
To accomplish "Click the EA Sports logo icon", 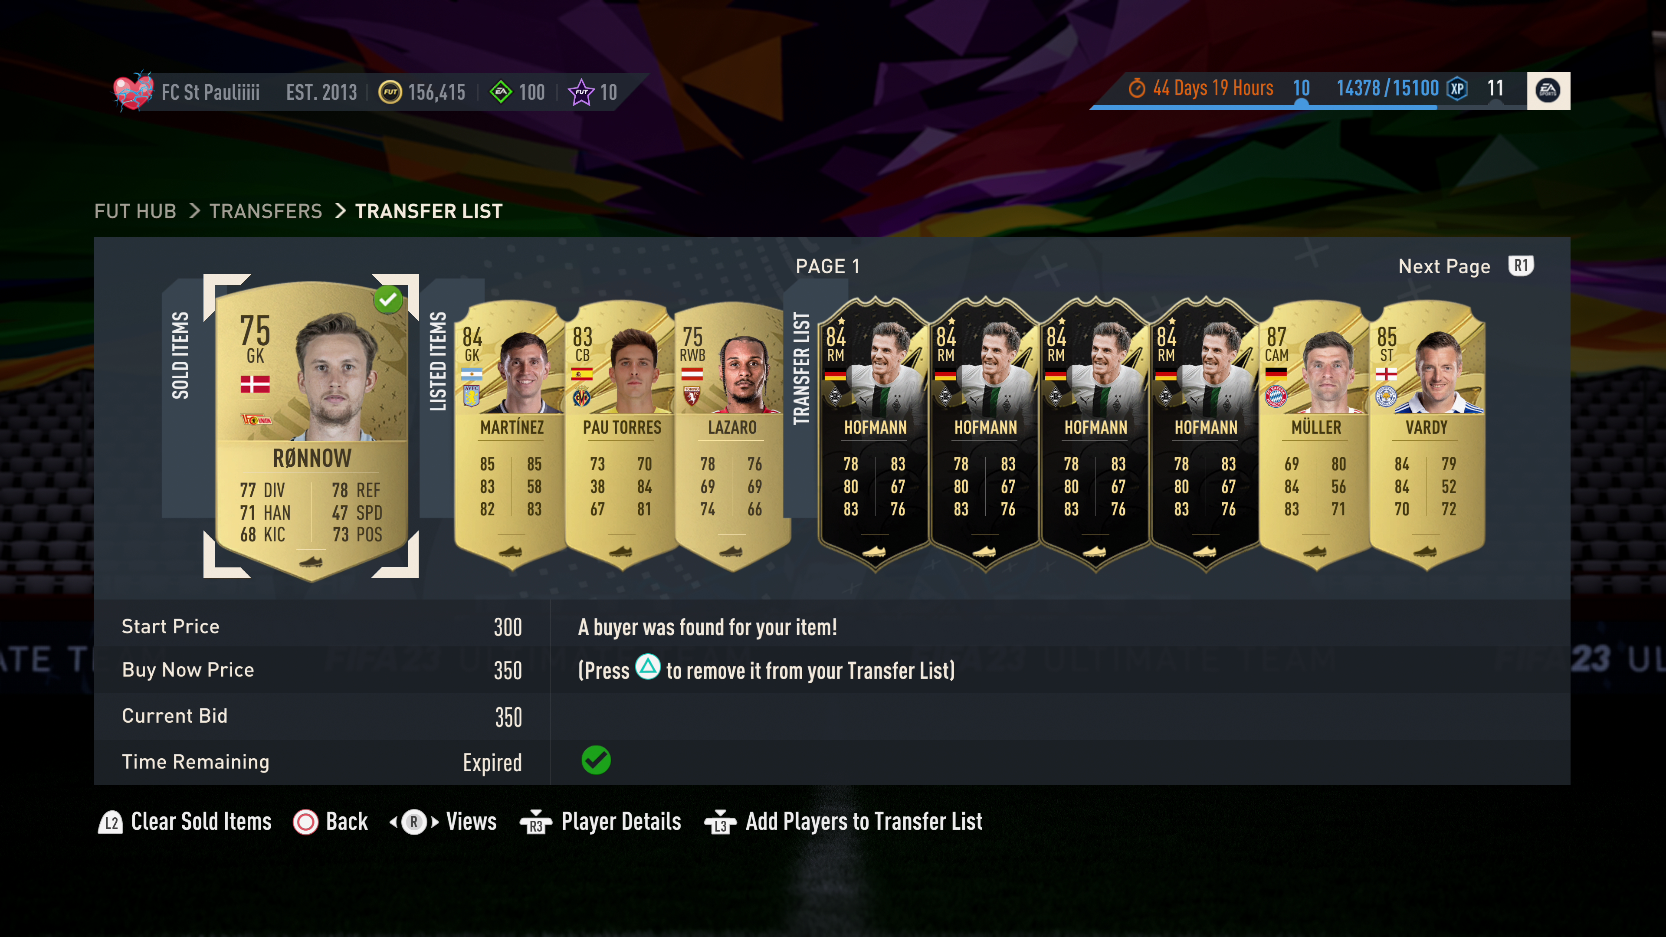I will tap(1548, 91).
